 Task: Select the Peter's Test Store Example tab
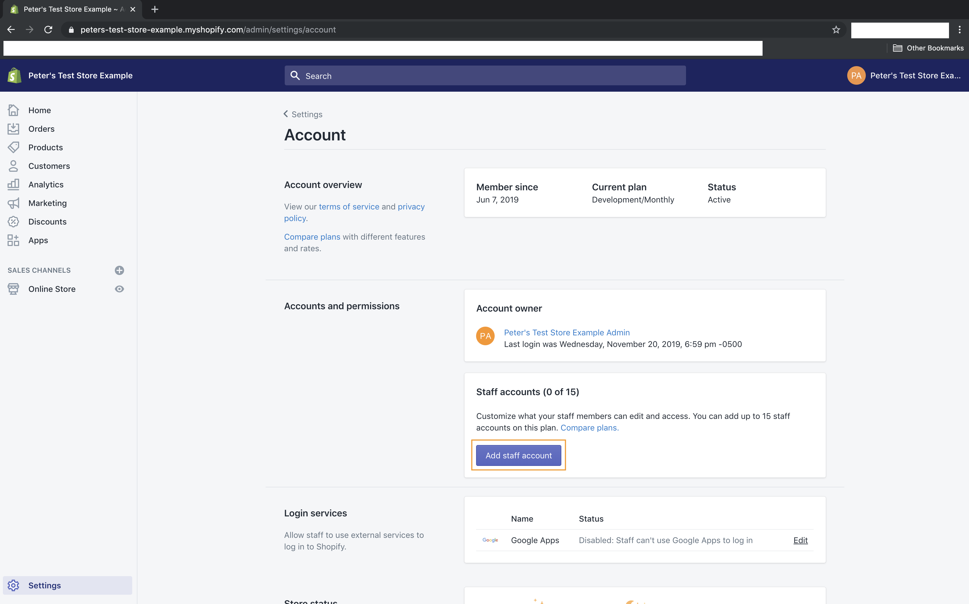point(73,9)
